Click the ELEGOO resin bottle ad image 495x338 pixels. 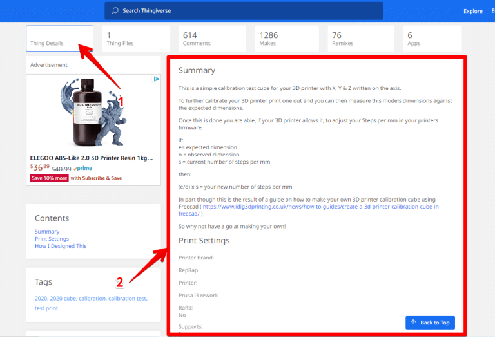tap(93, 113)
